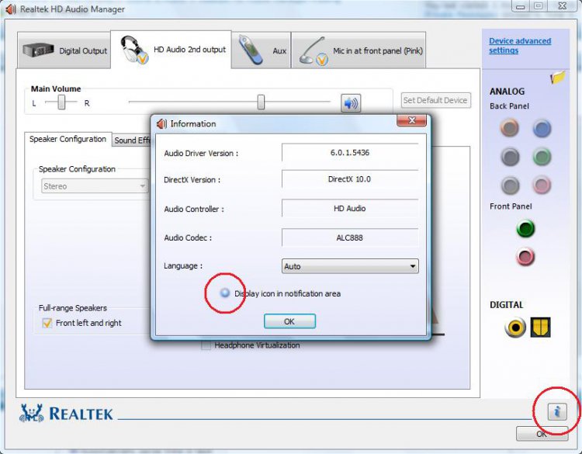Click the black back panel jack
The width and height of the screenshot is (582, 454).
click(510, 157)
